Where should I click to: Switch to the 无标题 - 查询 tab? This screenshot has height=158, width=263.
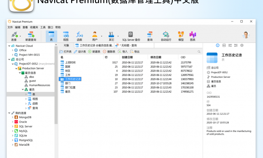coord(134,46)
